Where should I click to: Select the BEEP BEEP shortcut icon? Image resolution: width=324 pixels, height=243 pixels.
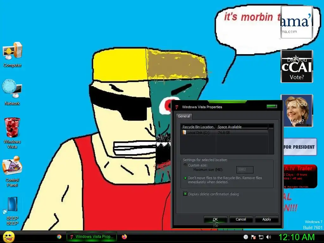[x=12, y=205]
